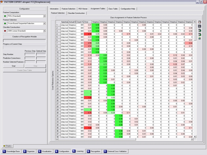Click the Strains tab at bottom left
Viewport: 207px width, 155px height.
click(7, 146)
